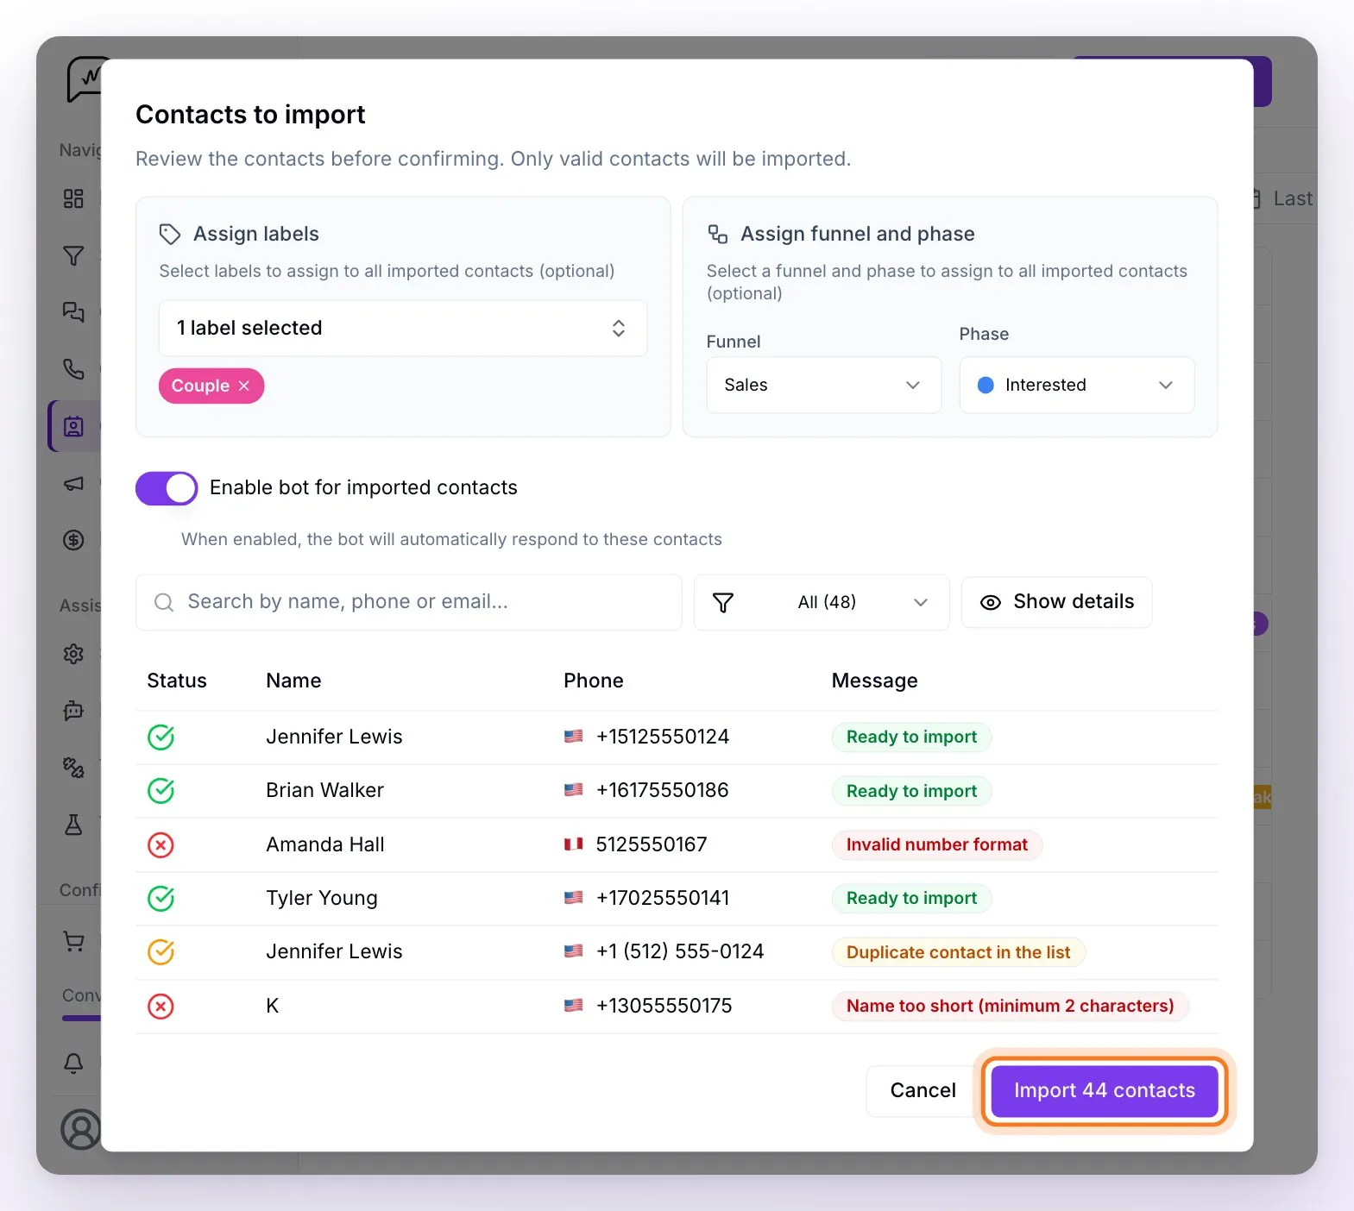Click the search contacts input field
The height and width of the screenshot is (1211, 1354).
coord(408,602)
